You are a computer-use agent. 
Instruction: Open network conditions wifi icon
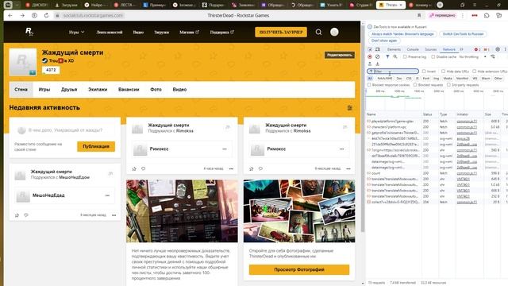point(492,56)
